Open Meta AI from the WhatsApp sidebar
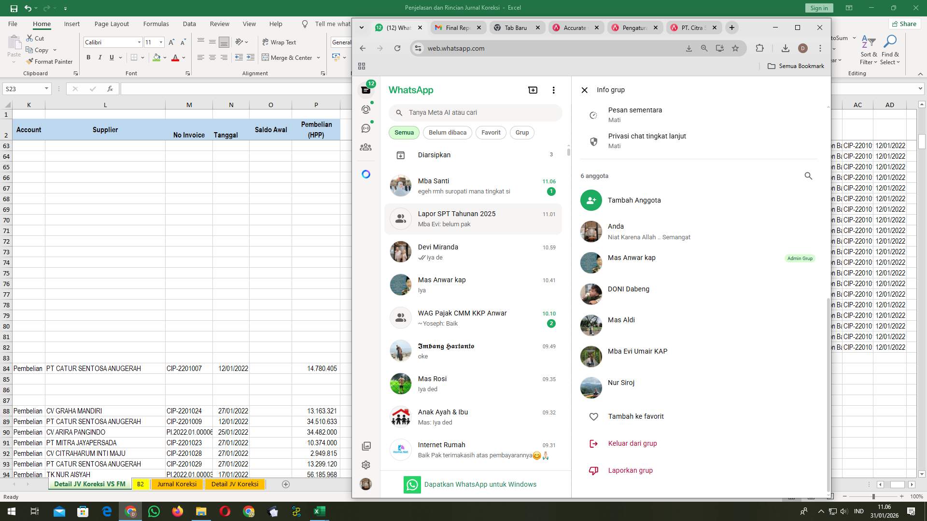 [365, 174]
